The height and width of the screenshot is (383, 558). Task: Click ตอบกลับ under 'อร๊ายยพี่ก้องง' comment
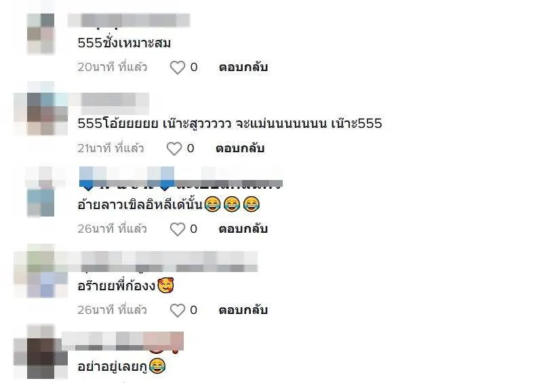click(243, 310)
